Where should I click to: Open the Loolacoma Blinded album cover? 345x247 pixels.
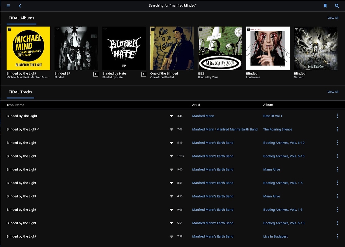pyautogui.click(x=268, y=48)
